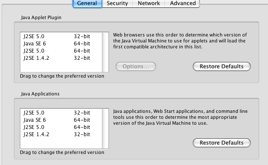Select J2SE 5.0 32-bit in Java Applications list
This screenshot has width=268, height=165.
(x=61, y=113)
